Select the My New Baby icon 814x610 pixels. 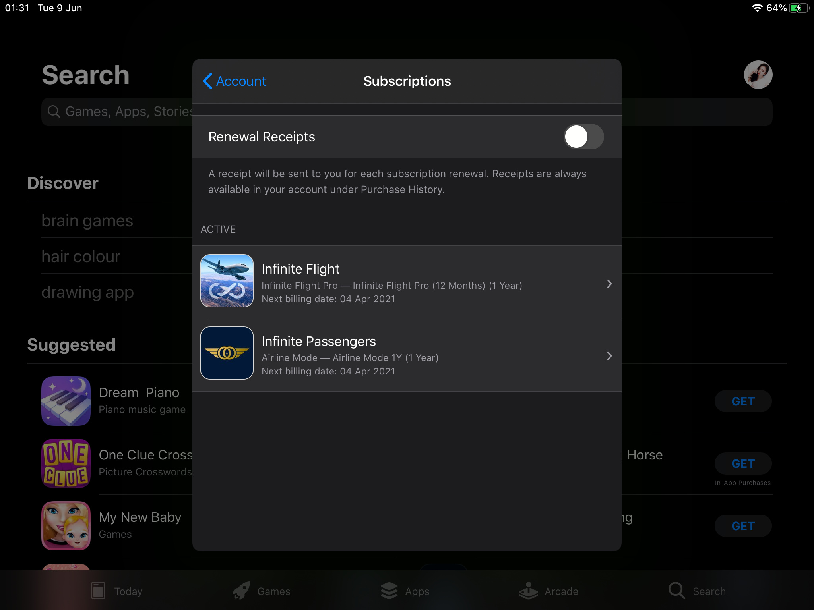pyautogui.click(x=66, y=526)
